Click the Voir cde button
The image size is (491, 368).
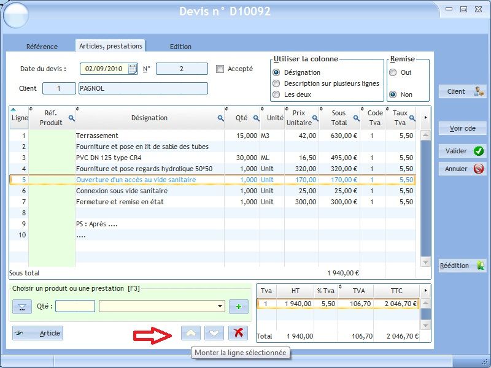(463, 128)
